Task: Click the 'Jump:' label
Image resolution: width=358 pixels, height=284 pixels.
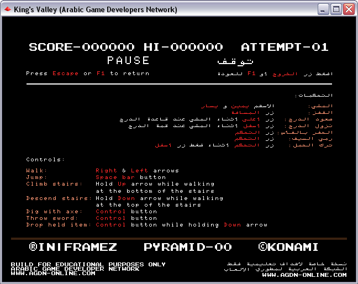Action: click(36, 177)
